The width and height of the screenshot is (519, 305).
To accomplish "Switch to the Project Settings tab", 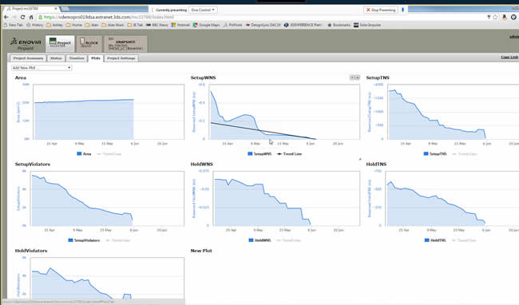I will pyautogui.click(x=121, y=58).
